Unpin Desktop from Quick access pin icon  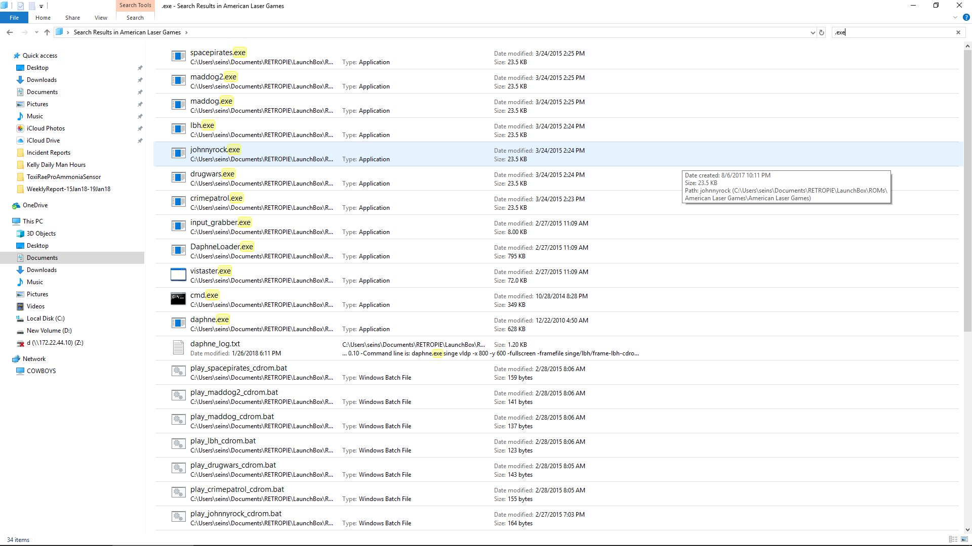point(140,68)
